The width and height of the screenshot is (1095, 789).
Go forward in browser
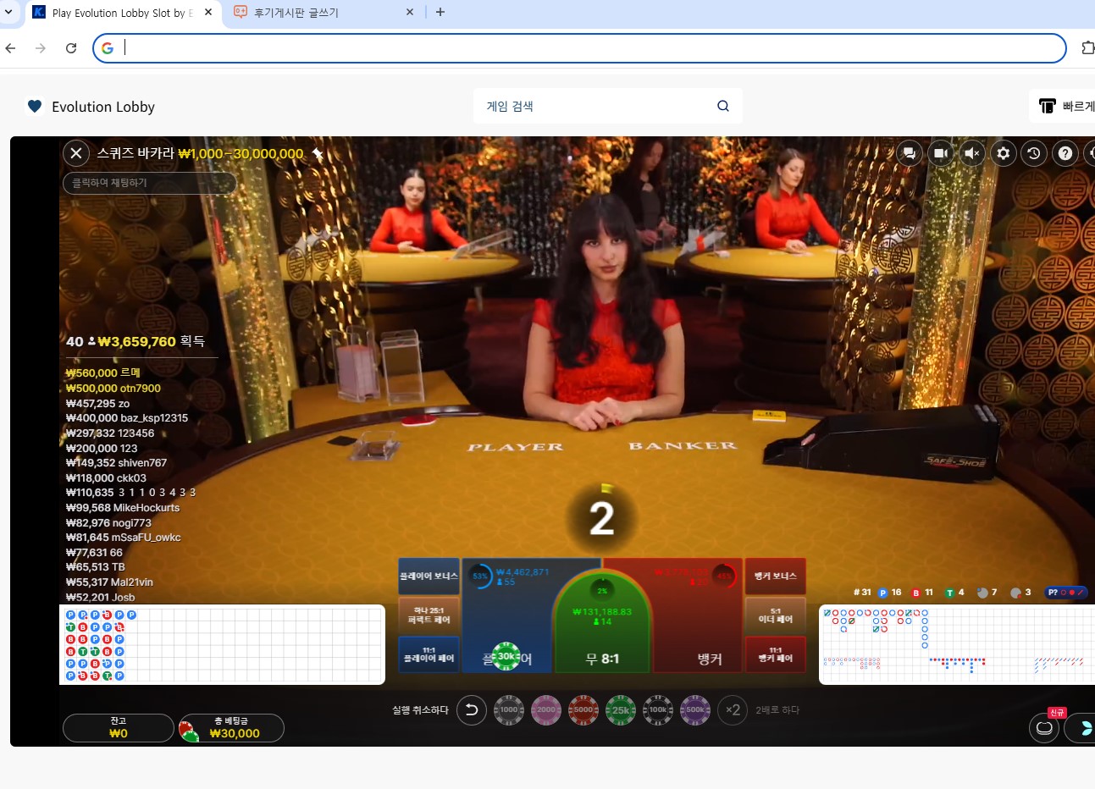(41, 48)
